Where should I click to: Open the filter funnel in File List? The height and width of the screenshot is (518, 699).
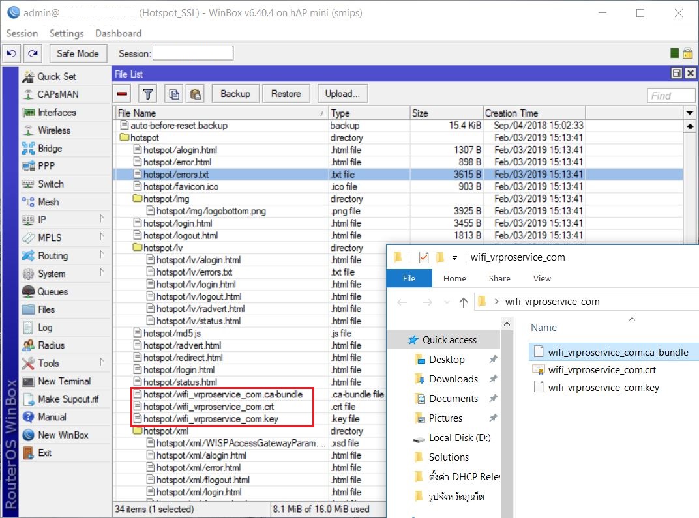(x=148, y=94)
